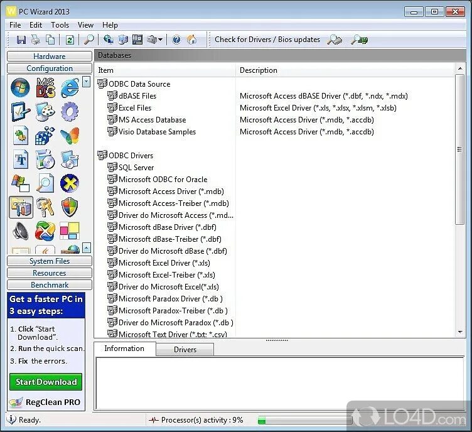Image resolution: width=472 pixels, height=432 pixels.
Task: Open the View menu
Action: [x=85, y=25]
